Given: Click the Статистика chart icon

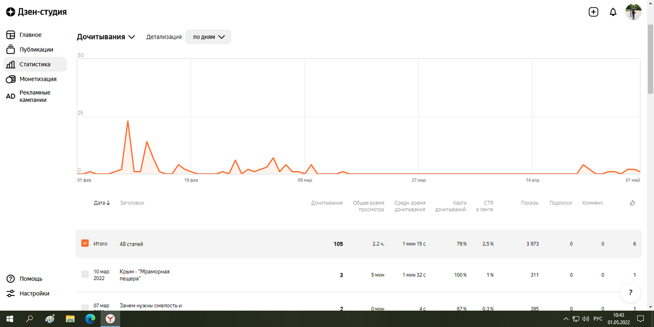Looking at the screenshot, I should [10, 64].
